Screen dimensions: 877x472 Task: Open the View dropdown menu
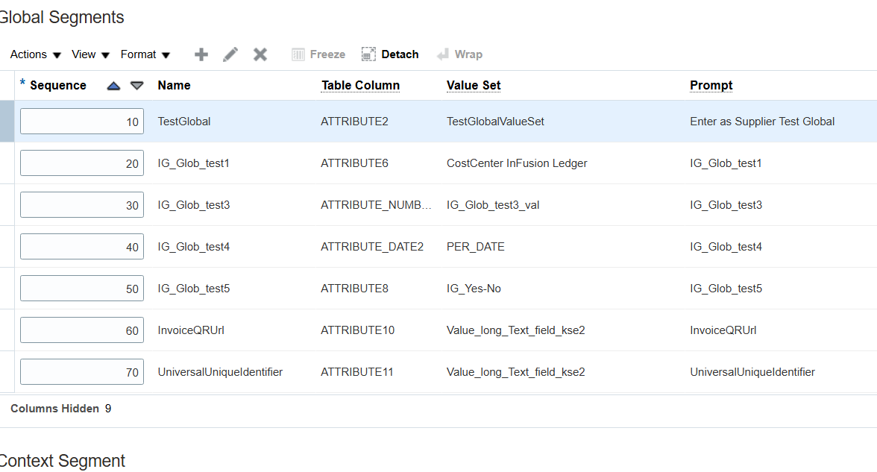90,54
